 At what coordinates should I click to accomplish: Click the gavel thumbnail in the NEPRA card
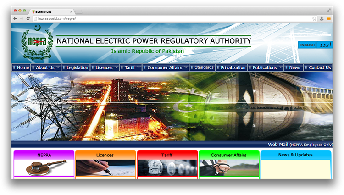click(x=44, y=168)
